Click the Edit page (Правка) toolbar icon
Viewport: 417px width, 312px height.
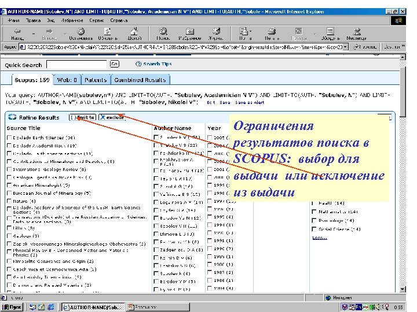pyautogui.click(x=299, y=31)
